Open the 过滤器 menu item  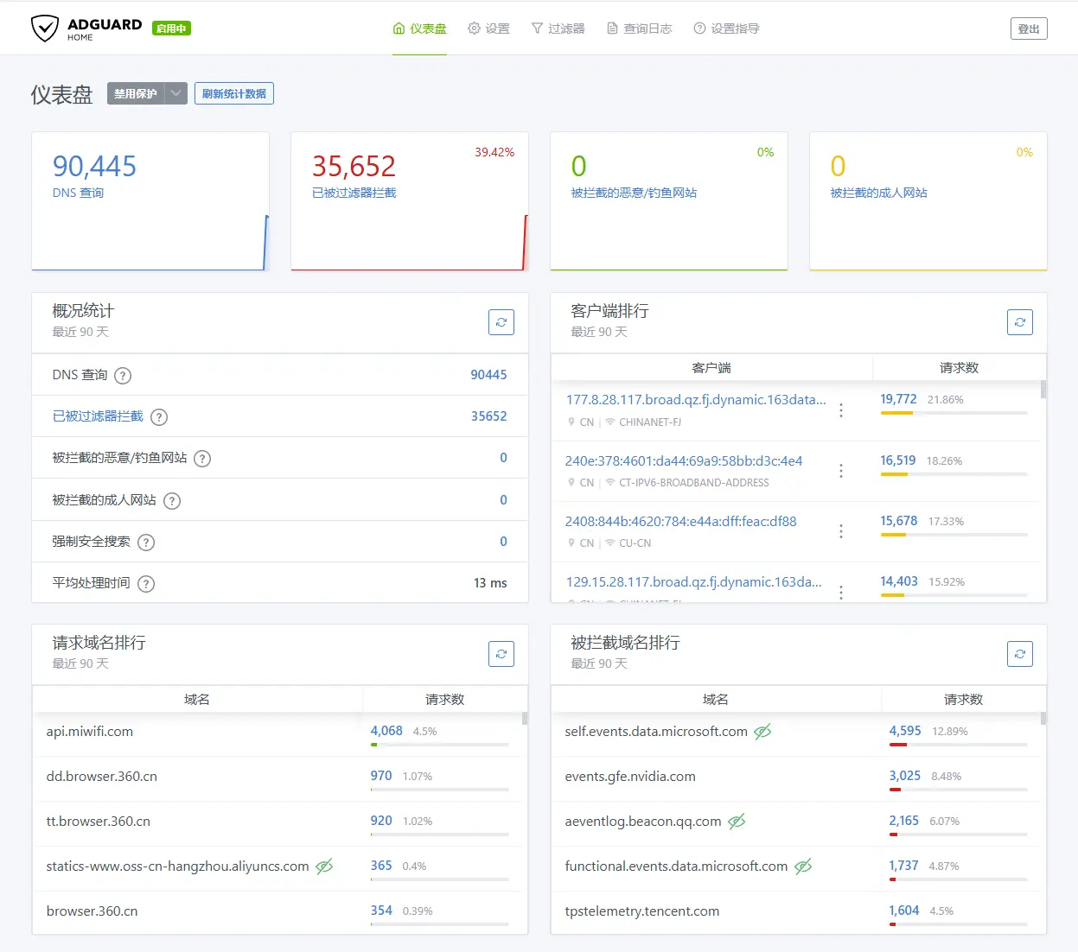coord(558,28)
